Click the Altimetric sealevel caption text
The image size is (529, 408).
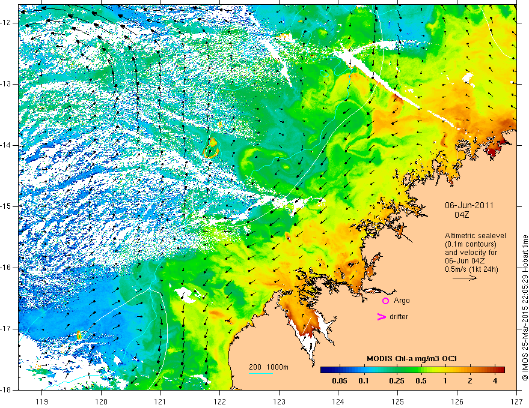(475, 236)
